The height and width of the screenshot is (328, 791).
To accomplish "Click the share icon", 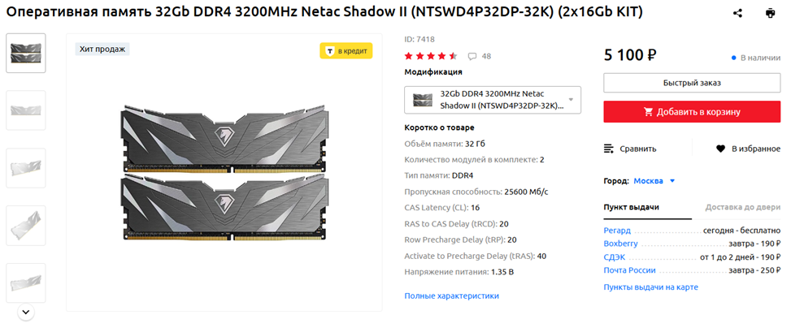I will [738, 13].
